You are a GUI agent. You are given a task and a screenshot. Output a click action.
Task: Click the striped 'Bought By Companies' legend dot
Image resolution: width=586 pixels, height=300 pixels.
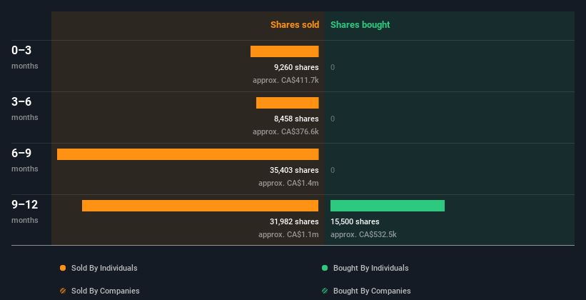pyautogui.click(x=325, y=291)
